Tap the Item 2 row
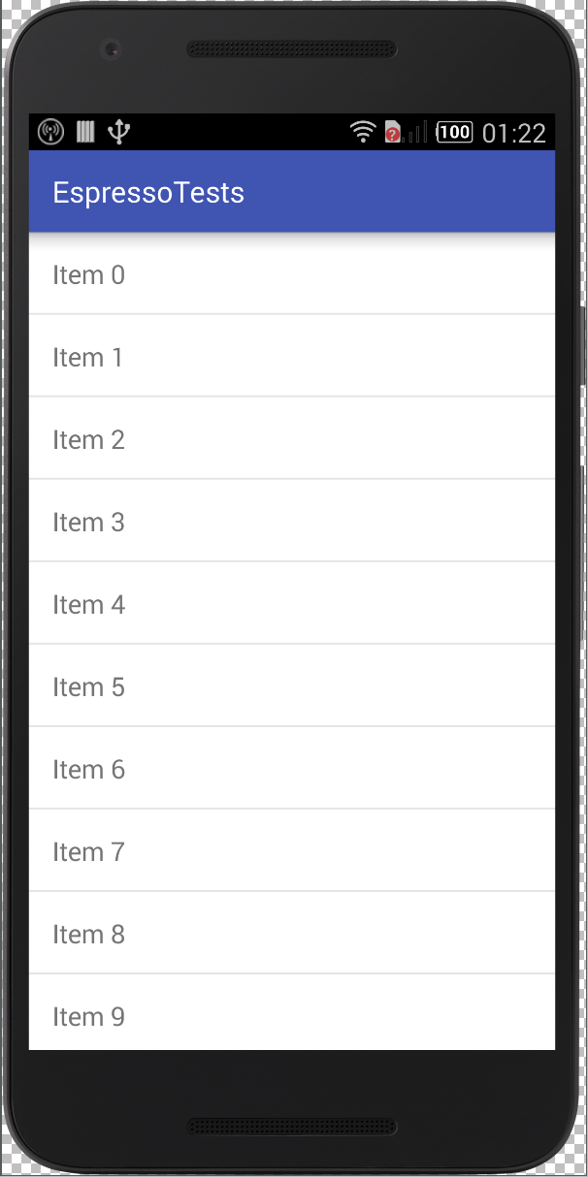 pyautogui.click(x=291, y=440)
